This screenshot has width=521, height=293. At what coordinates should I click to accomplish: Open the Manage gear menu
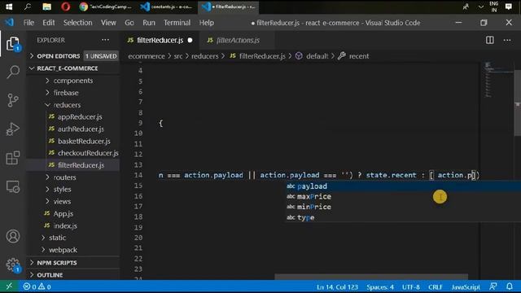(x=13, y=265)
